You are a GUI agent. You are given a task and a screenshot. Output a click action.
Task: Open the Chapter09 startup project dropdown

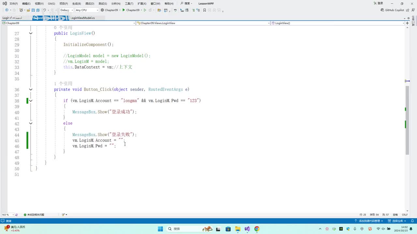[x=111, y=10]
